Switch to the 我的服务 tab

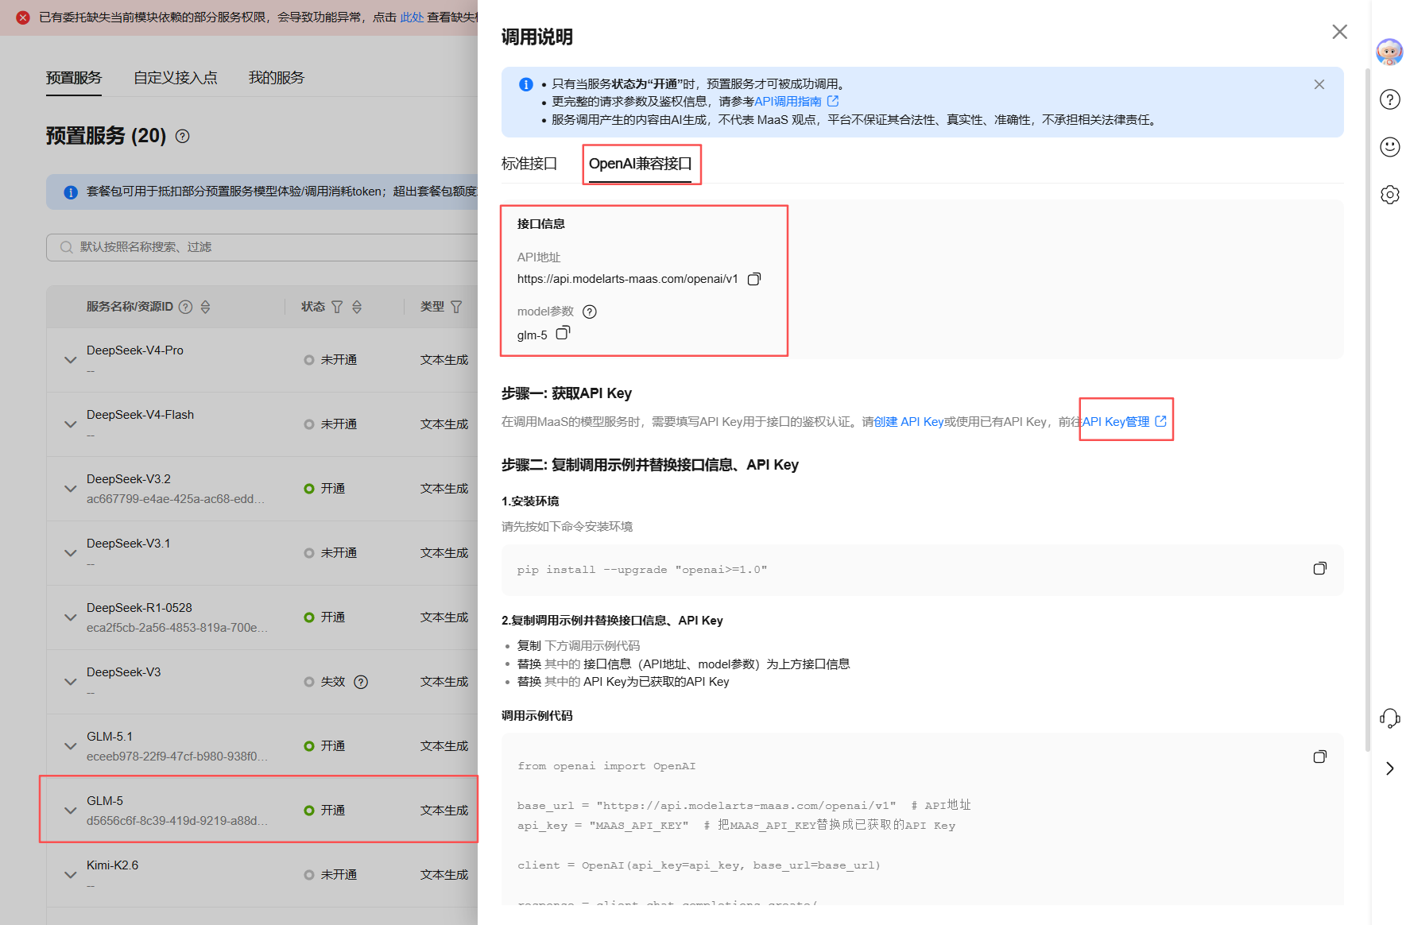click(277, 78)
